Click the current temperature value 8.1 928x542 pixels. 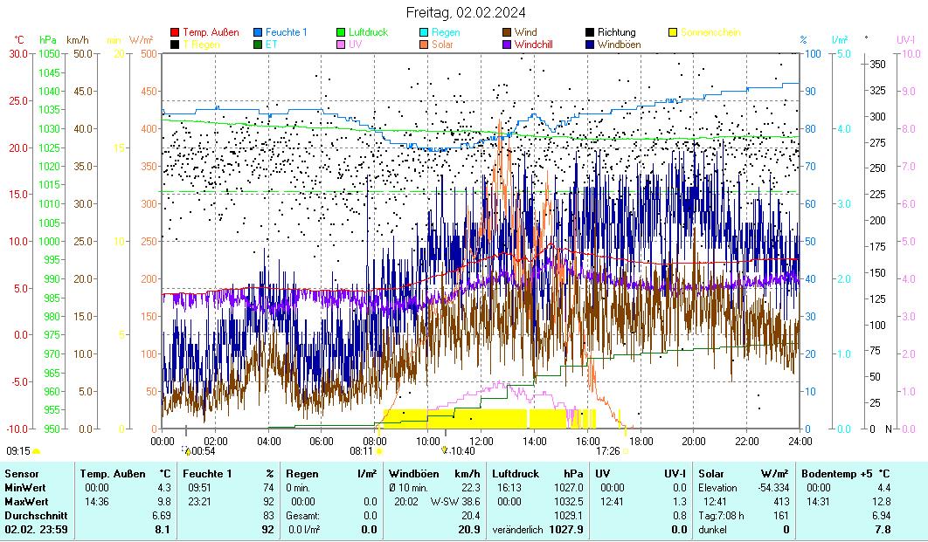tap(163, 530)
